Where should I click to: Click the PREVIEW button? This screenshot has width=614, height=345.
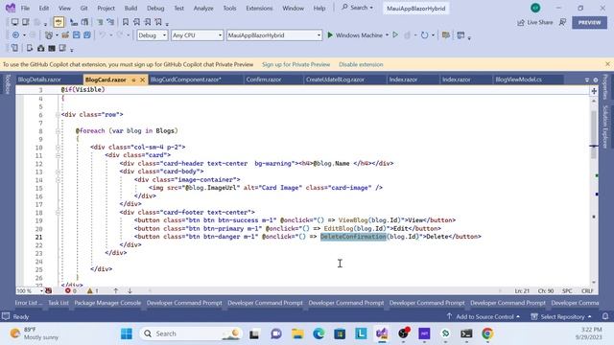589,22
